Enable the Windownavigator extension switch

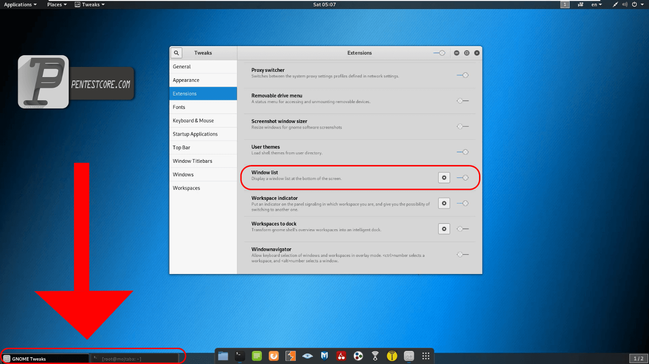coord(462,255)
